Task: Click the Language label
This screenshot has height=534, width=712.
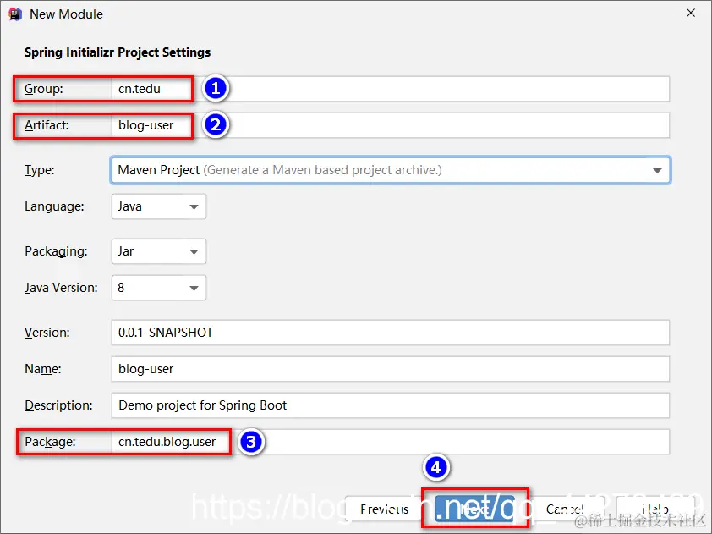Action: pos(54,206)
